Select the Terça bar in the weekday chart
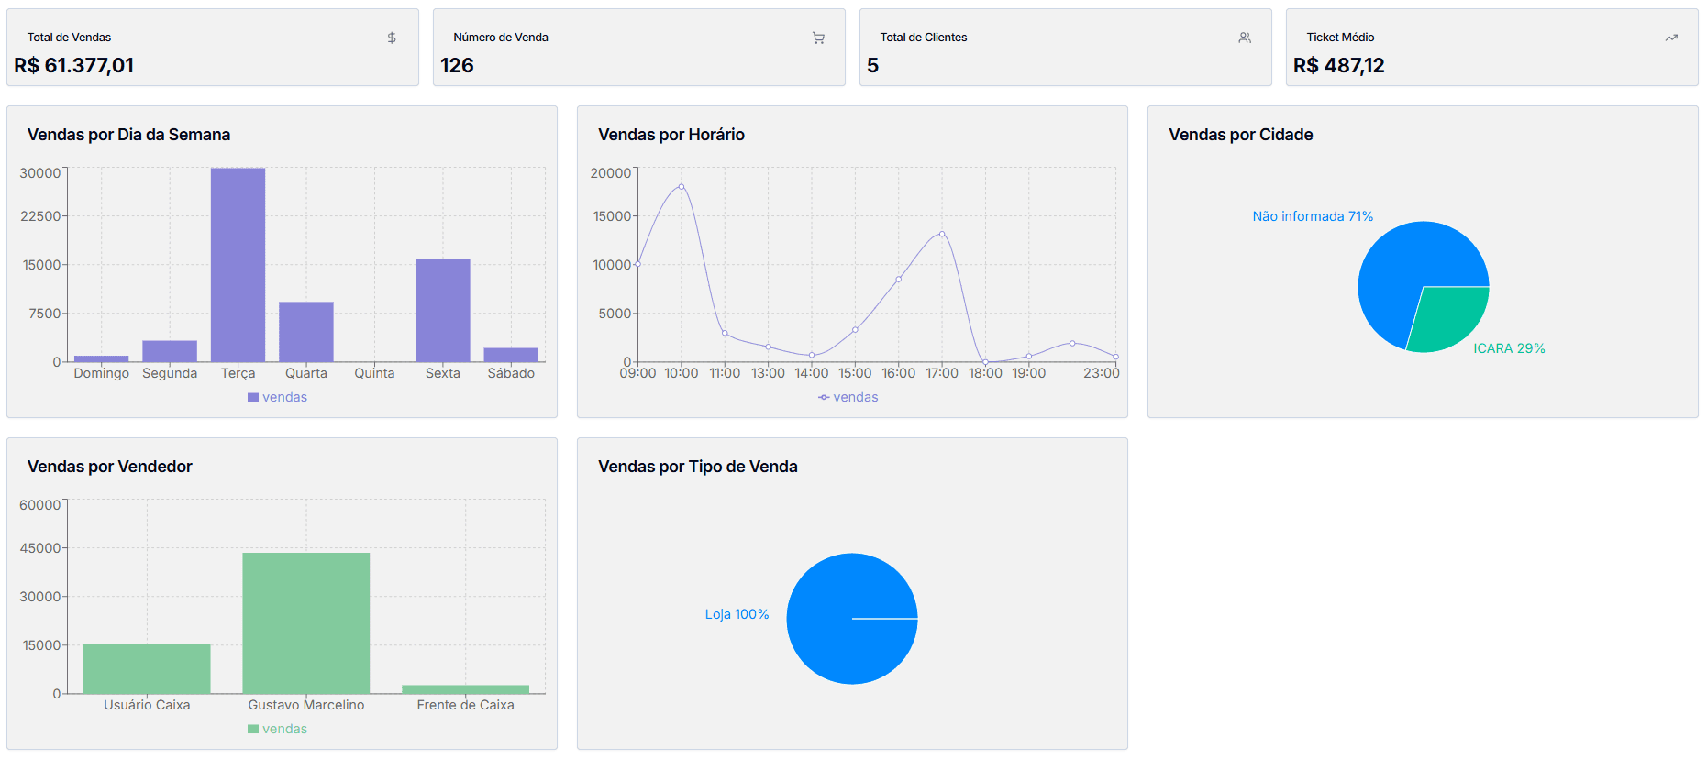Screen dimensions: 1707x759 click(x=238, y=266)
